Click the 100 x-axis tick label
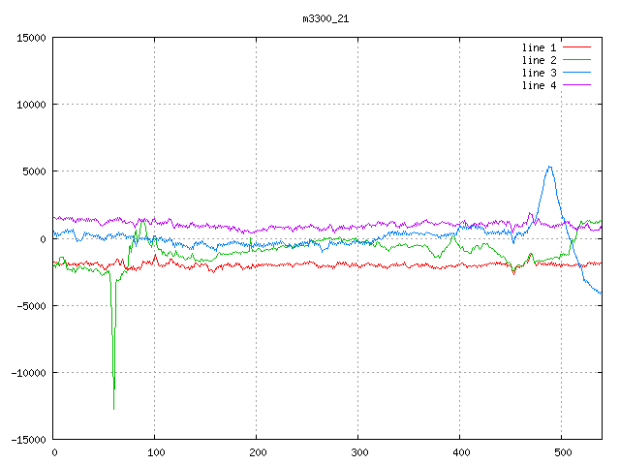620x465 pixels. coord(155,452)
